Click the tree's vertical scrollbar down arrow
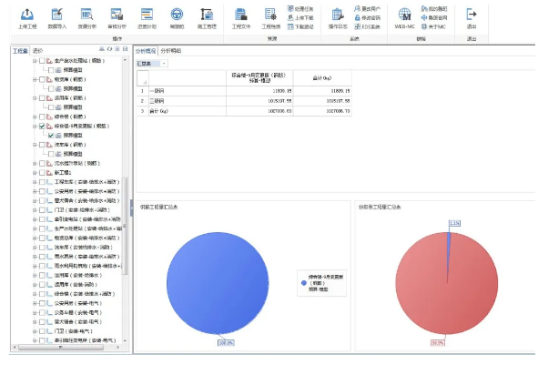548x365 pixels. (125, 340)
